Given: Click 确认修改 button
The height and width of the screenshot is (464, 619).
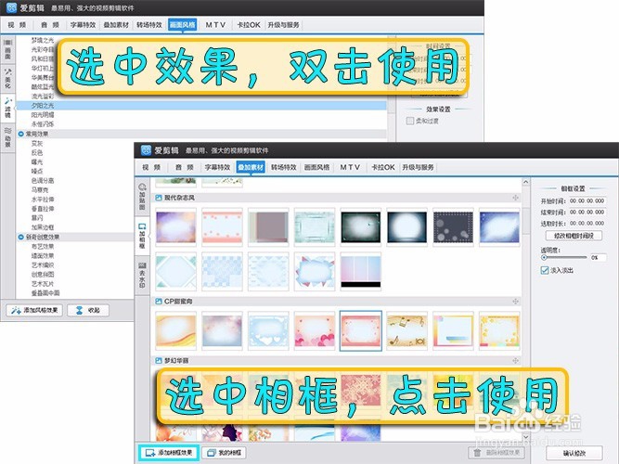Looking at the screenshot, I should [x=574, y=454].
